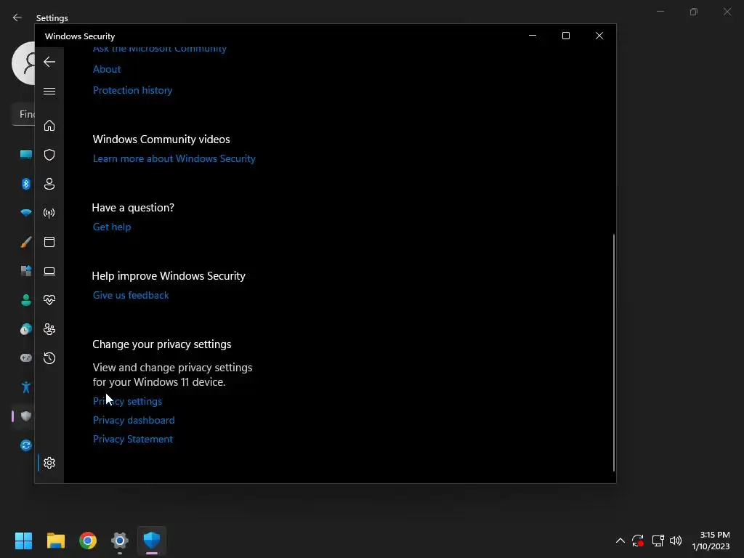
Task: Open Family options icon
Action: point(49,329)
